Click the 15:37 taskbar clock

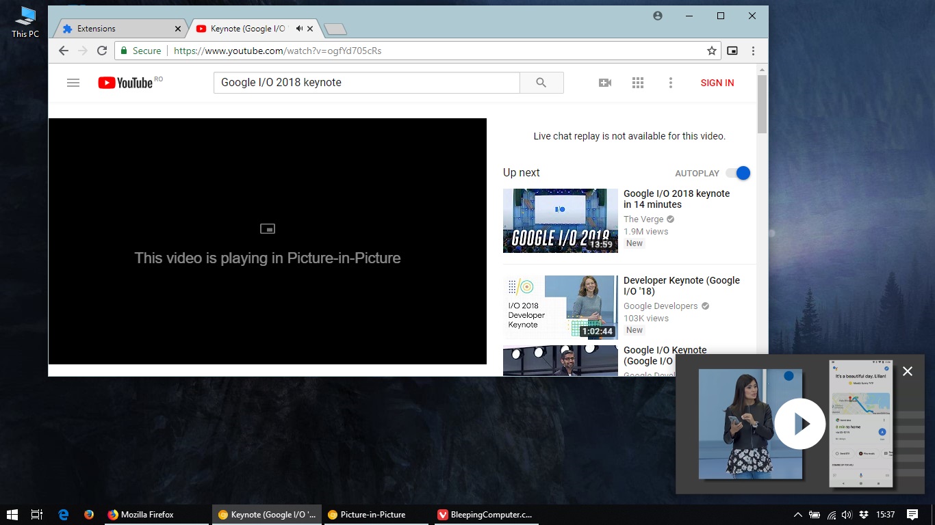(886, 515)
